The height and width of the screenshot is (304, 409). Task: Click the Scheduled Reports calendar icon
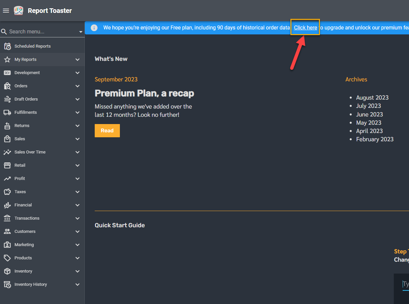7,46
